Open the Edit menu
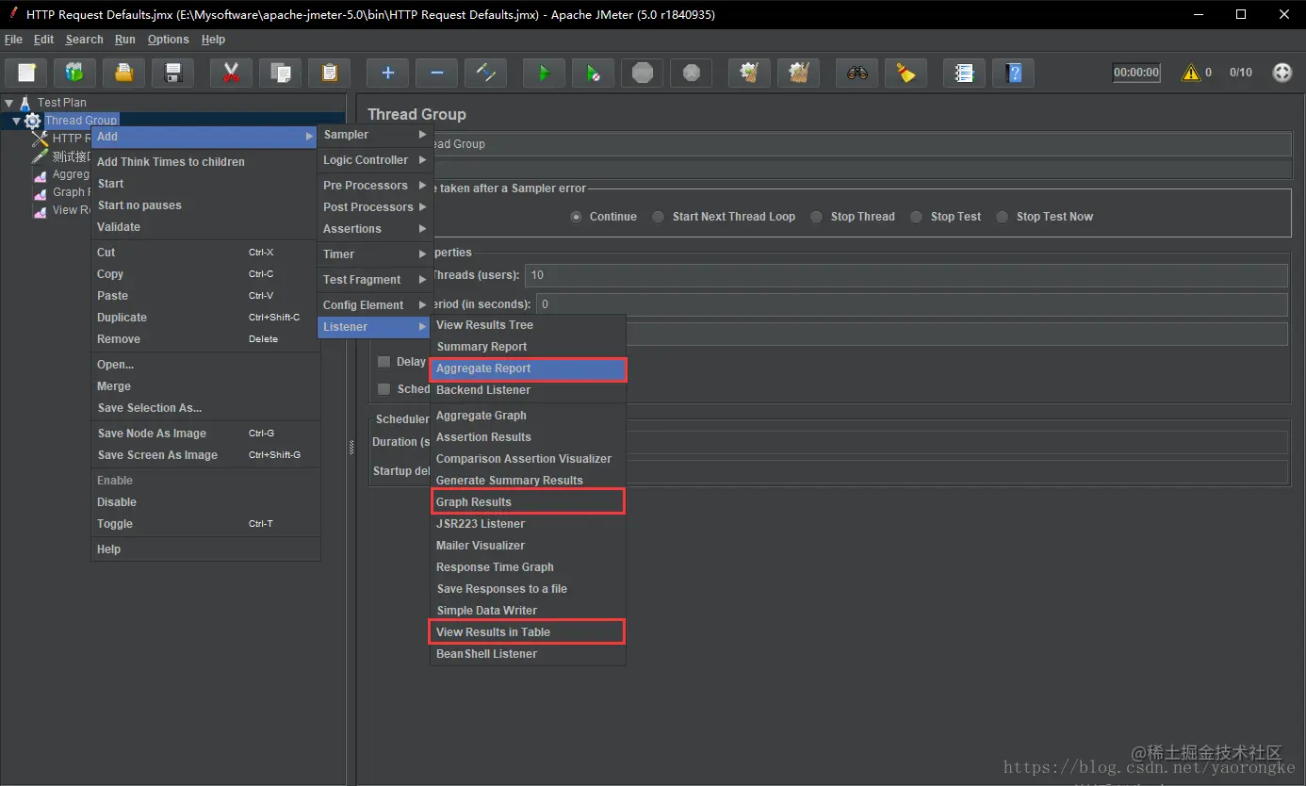Image resolution: width=1306 pixels, height=786 pixels. [x=43, y=40]
